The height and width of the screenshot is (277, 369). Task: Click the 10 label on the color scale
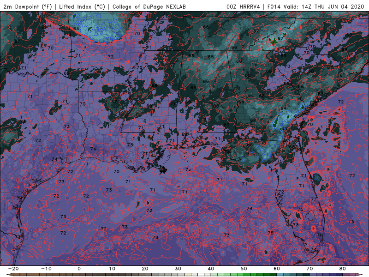point(112,269)
